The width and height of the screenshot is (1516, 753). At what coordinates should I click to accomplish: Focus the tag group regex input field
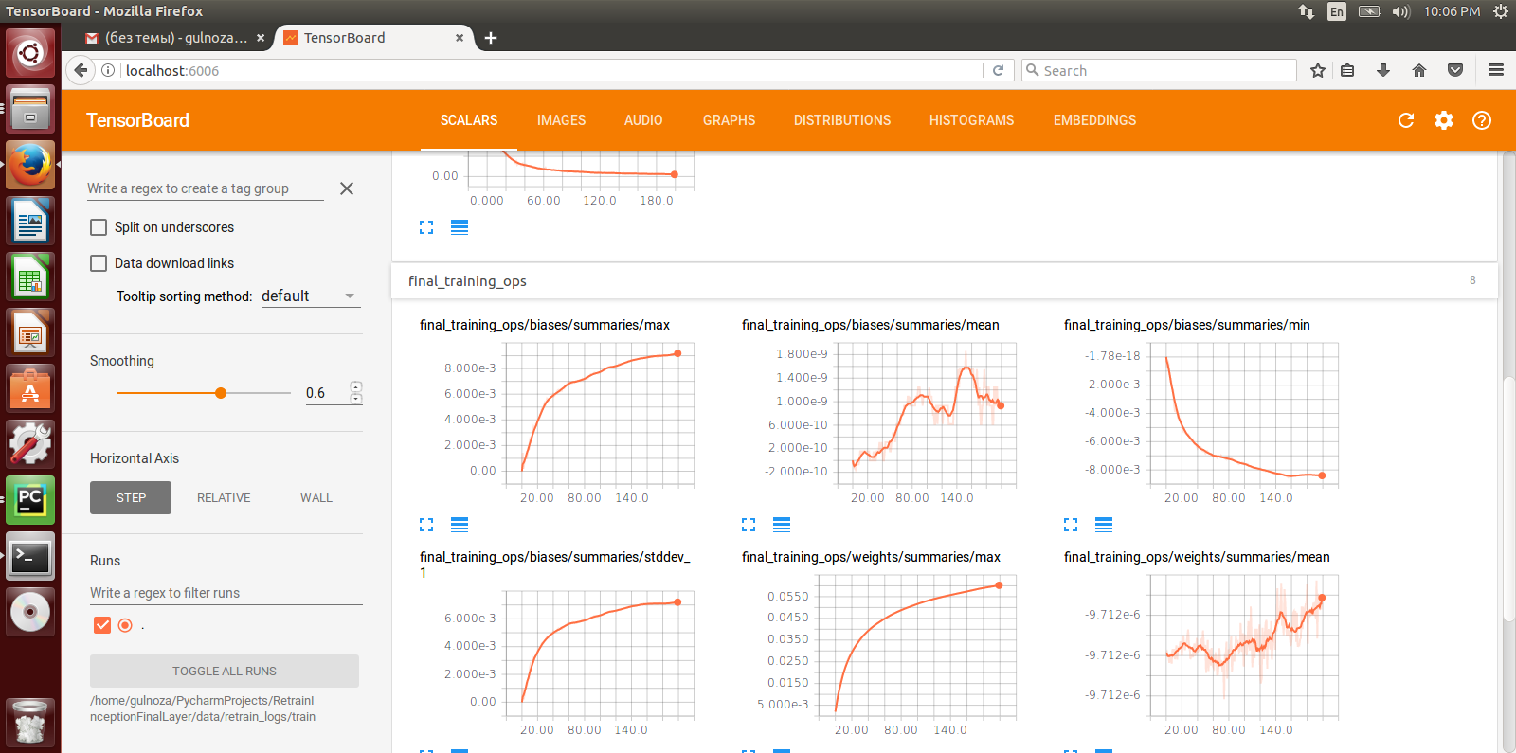(x=206, y=188)
